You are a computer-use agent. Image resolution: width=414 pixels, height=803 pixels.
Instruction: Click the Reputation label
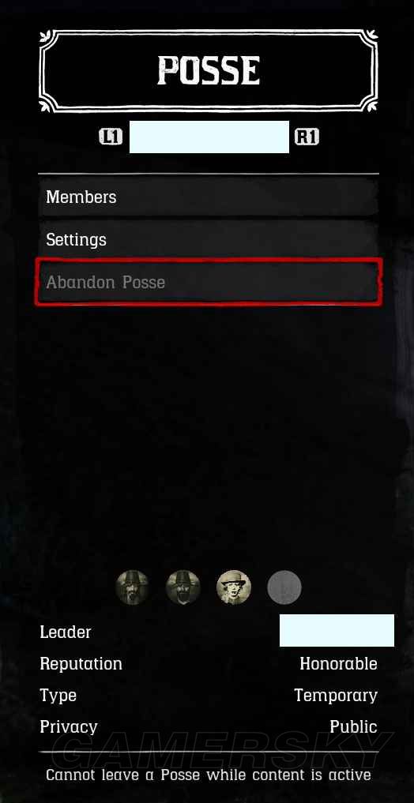[81, 664]
